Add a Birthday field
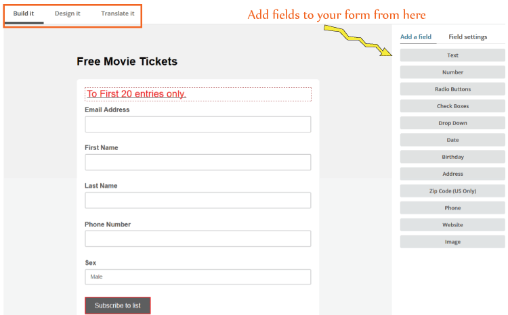The height and width of the screenshot is (315, 508). (452, 157)
